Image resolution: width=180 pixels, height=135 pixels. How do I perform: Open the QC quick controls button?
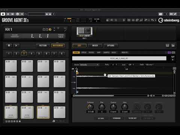pos(171,14)
